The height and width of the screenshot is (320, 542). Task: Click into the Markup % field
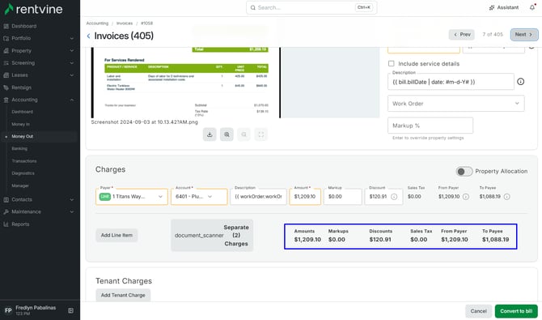(x=430, y=126)
